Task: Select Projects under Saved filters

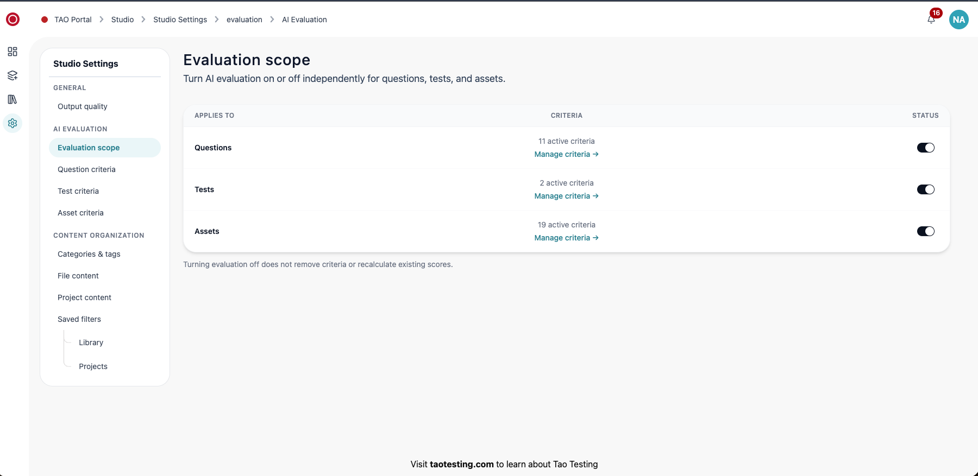Action: (93, 366)
